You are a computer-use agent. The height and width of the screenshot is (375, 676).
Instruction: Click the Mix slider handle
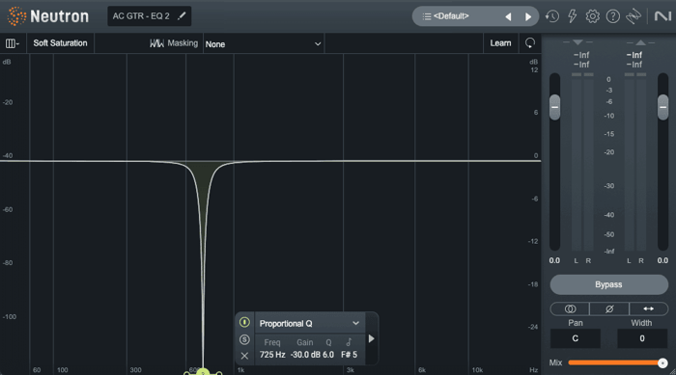662,362
